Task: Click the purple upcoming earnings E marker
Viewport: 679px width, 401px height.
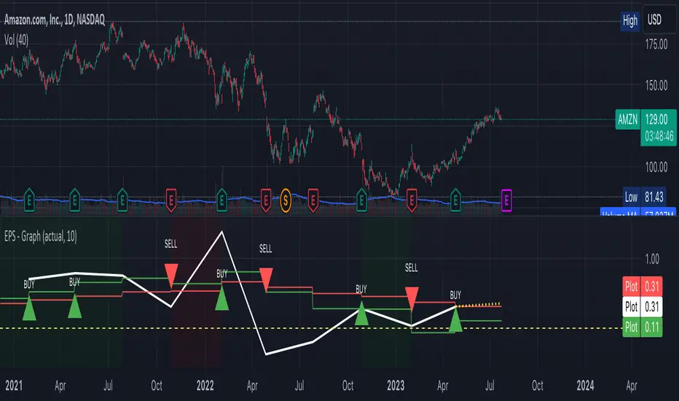Action: pyautogui.click(x=506, y=200)
